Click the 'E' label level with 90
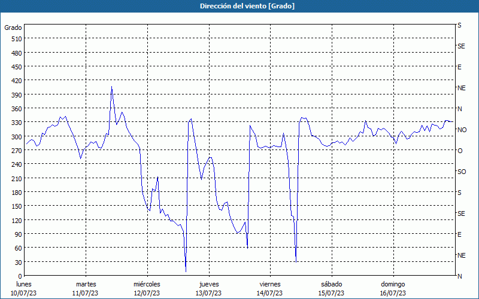The image size is (479, 299). tap(459, 235)
